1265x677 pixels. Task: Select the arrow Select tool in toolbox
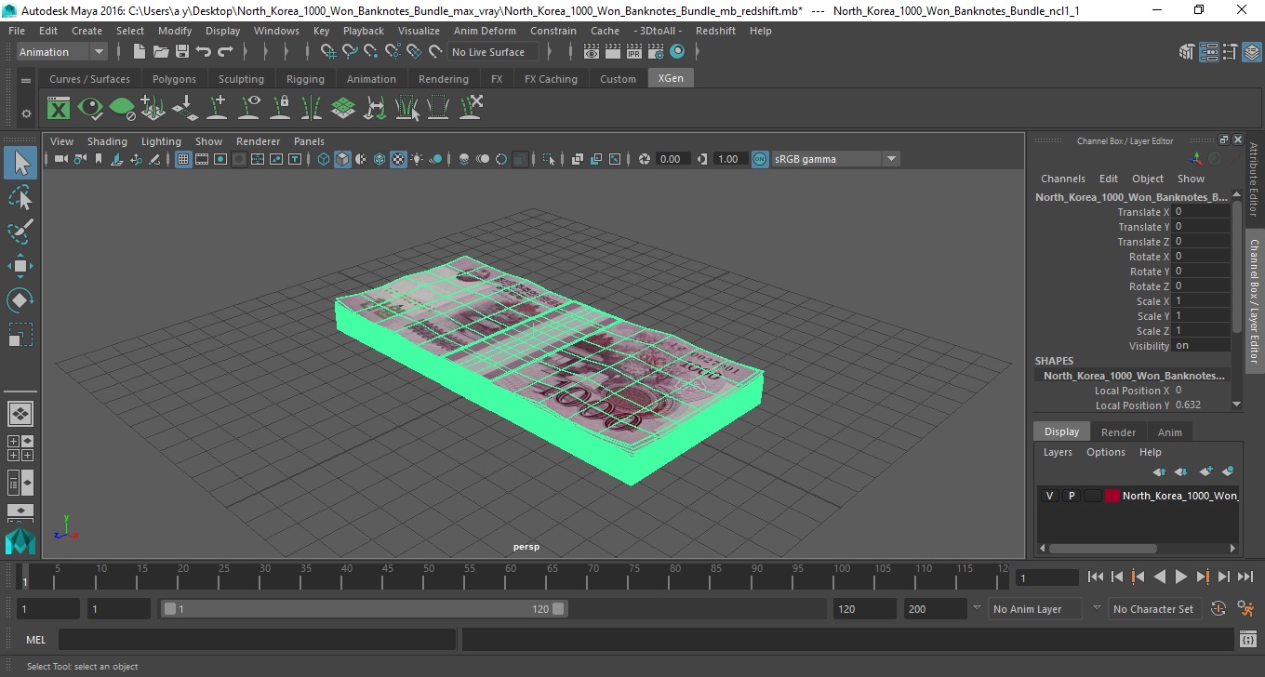pyautogui.click(x=20, y=164)
